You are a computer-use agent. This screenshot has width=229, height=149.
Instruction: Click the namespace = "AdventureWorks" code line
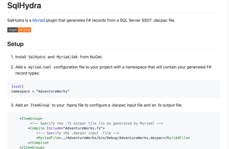pyautogui.click(x=40, y=91)
